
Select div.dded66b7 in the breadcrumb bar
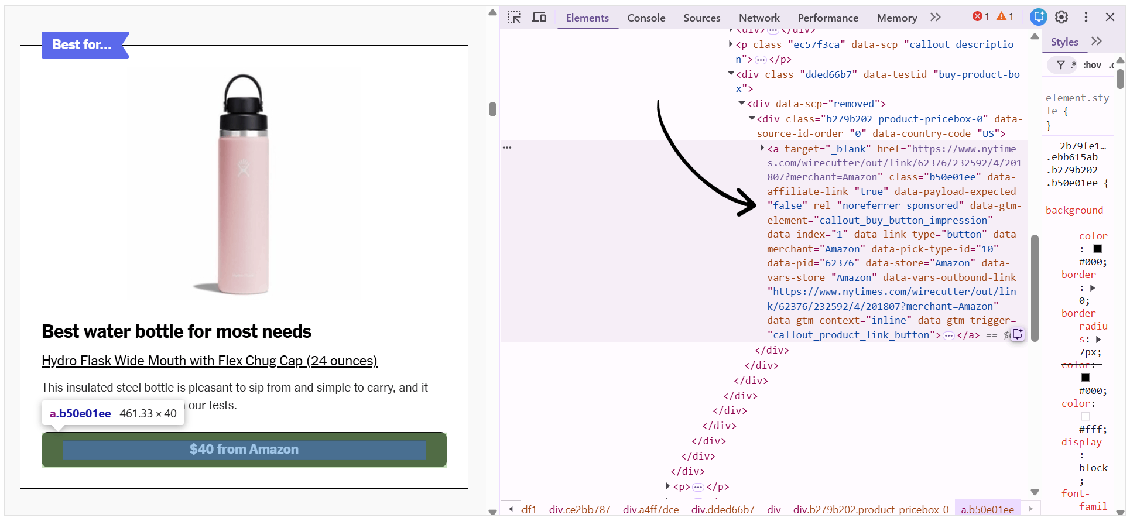[722, 509]
